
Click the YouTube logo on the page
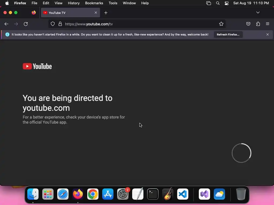(x=37, y=66)
